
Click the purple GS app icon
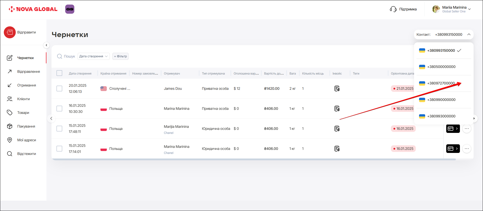(x=70, y=9)
